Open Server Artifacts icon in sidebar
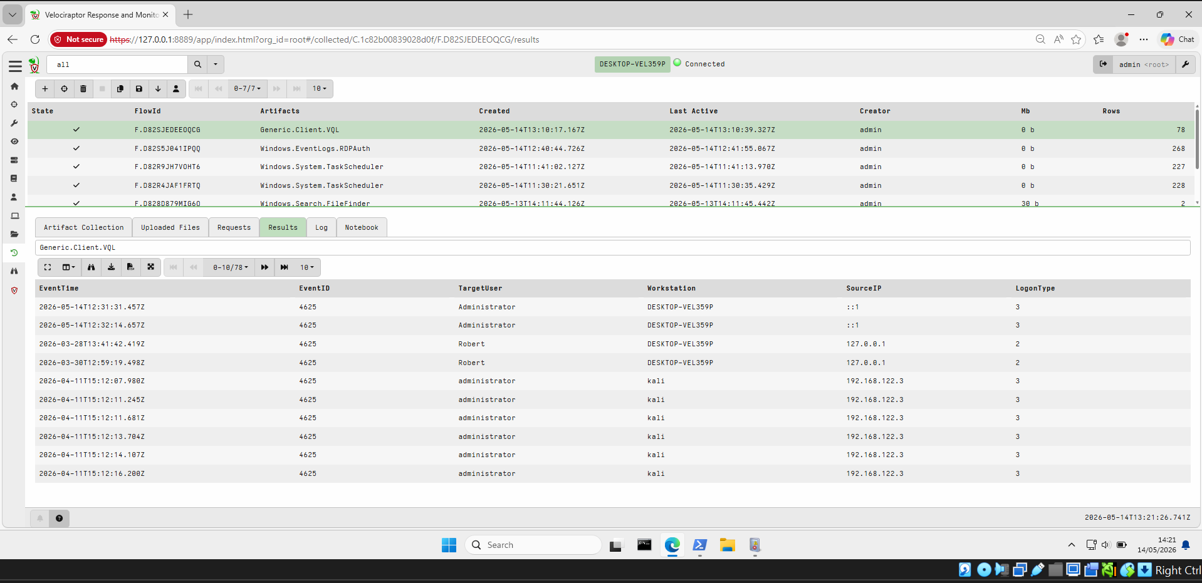Viewport: 1202px width, 583px height. pos(14,160)
